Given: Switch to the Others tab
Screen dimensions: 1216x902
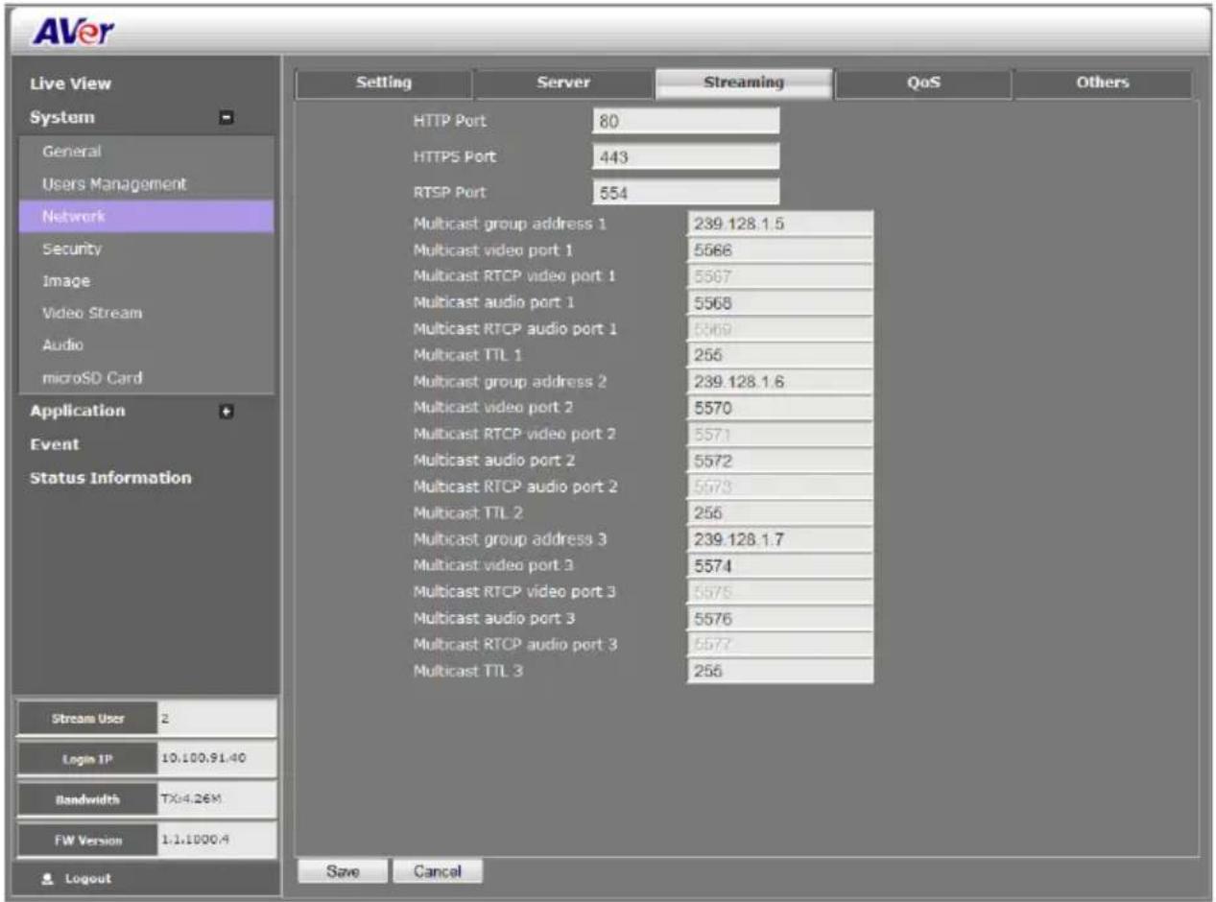Looking at the screenshot, I should click(x=1102, y=83).
